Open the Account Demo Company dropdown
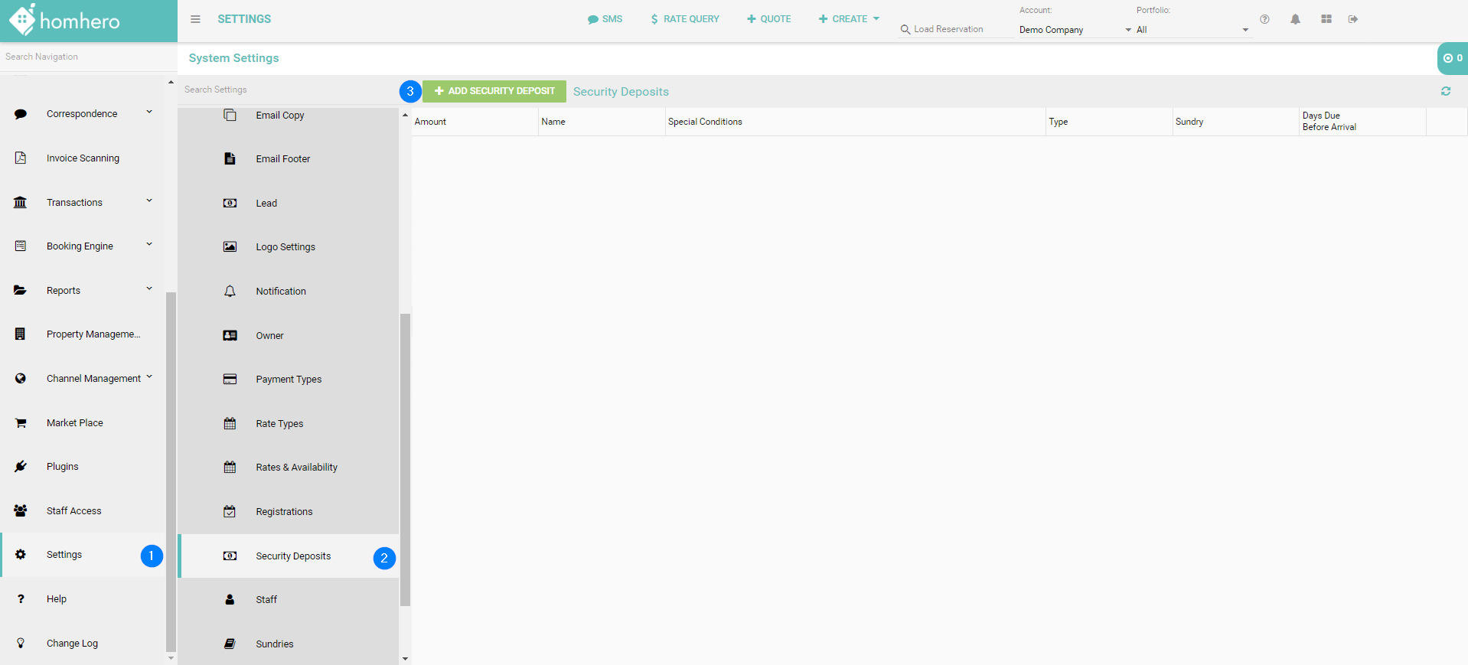The image size is (1468, 665). (x=1075, y=30)
